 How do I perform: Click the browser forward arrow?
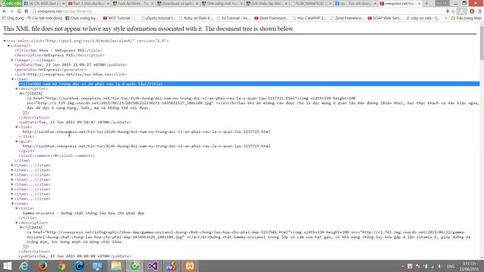[x=12, y=11]
